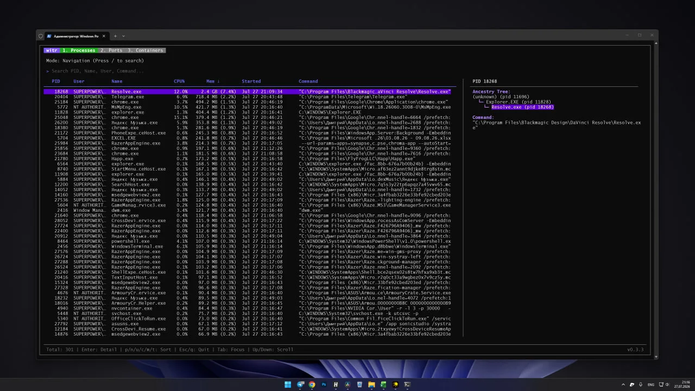Screen dimensions: 695x391
Task: Select the Happ.exe process row
Action: (x=247, y=159)
